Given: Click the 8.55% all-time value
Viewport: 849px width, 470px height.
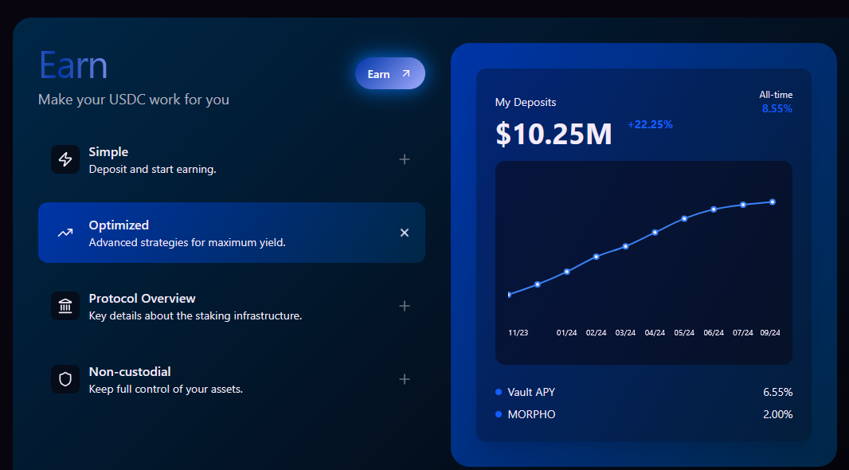Looking at the screenshot, I should [x=777, y=109].
